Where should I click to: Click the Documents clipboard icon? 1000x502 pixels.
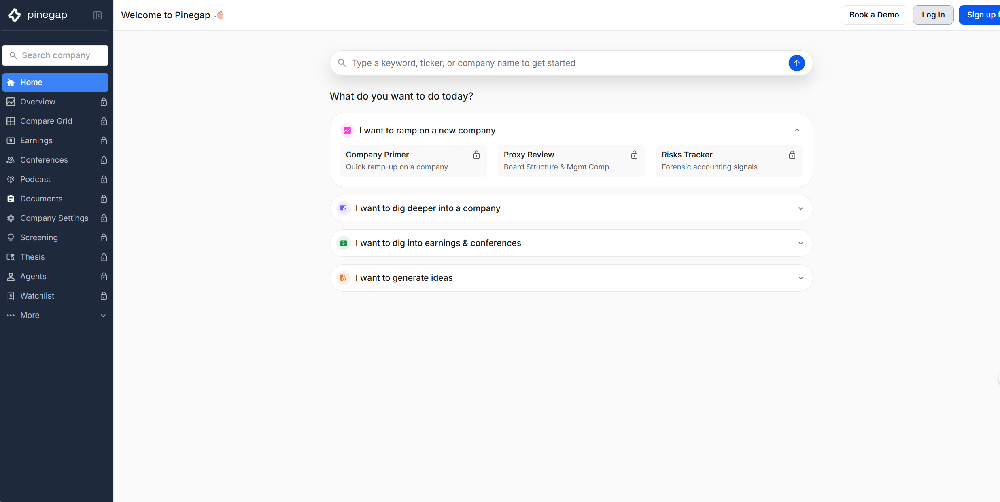[x=11, y=199]
